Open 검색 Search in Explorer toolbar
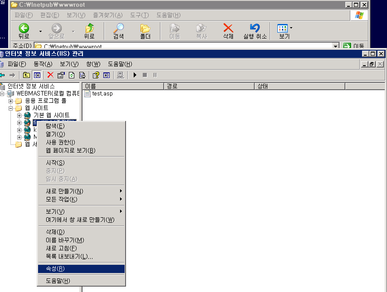 (x=118, y=31)
